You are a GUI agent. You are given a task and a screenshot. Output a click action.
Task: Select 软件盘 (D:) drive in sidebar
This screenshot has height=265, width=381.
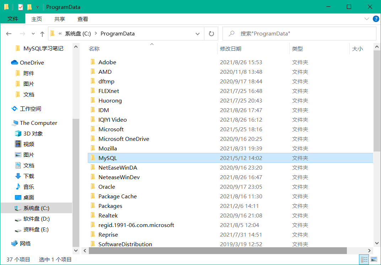pos(37,219)
